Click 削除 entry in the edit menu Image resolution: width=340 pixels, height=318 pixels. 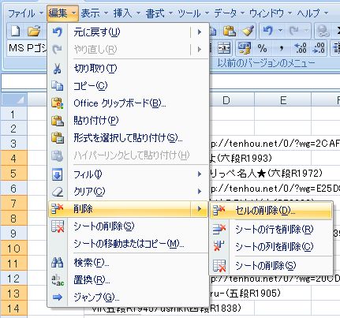coord(128,209)
